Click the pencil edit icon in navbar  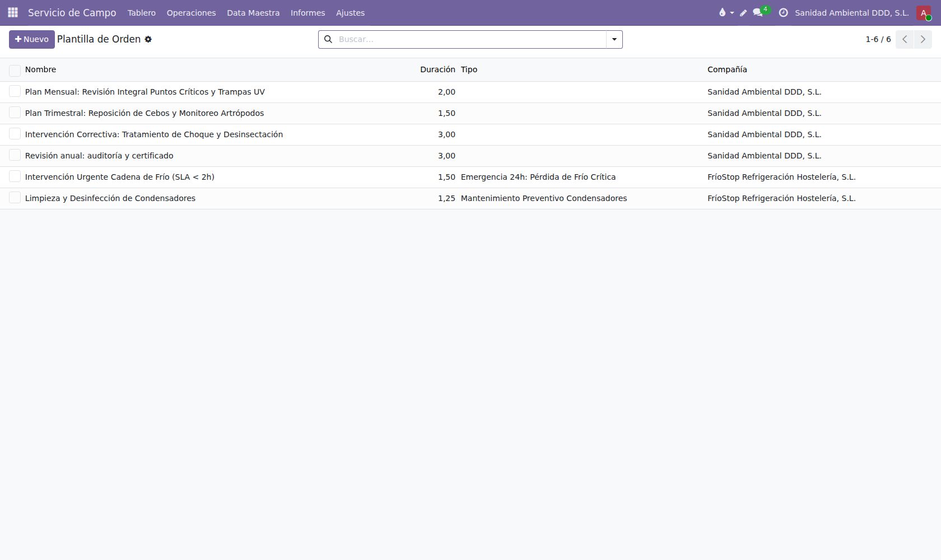coord(743,13)
